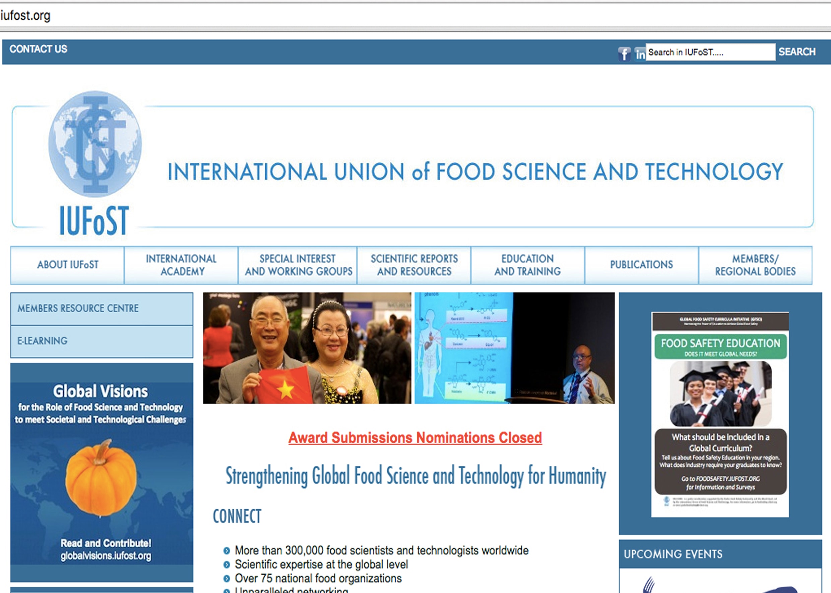This screenshot has width=831, height=593.
Task: Click the Upcoming Events heading
Action: 673,554
